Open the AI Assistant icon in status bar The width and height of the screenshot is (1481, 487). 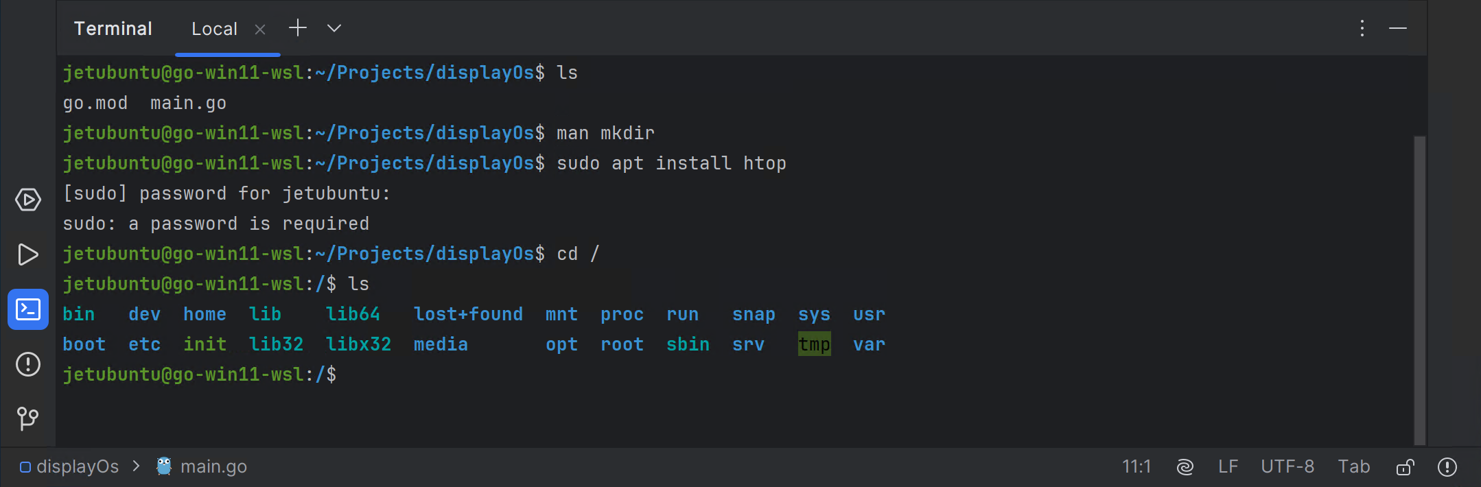[1185, 466]
